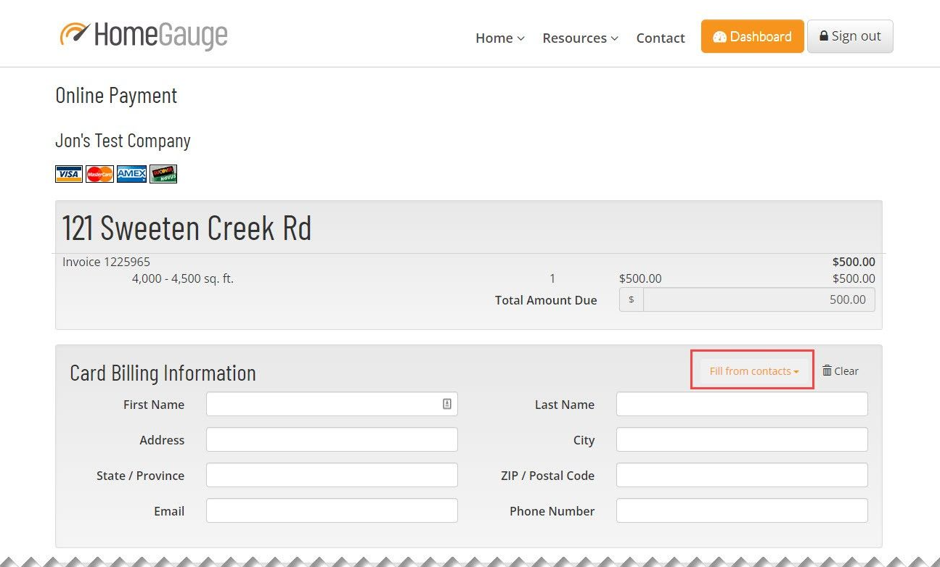Image resolution: width=940 pixels, height=567 pixels.
Task: Select the Phone Number field
Action: pos(741,511)
